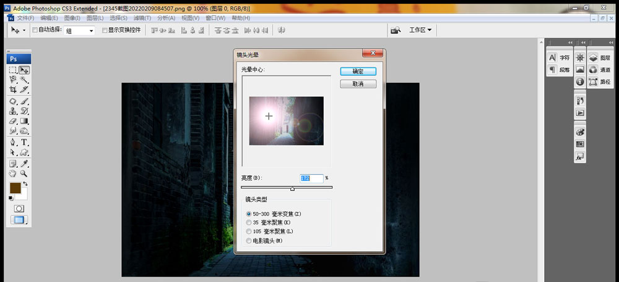
Task: Open the 通道 (Channels) panel
Action: coord(600,70)
